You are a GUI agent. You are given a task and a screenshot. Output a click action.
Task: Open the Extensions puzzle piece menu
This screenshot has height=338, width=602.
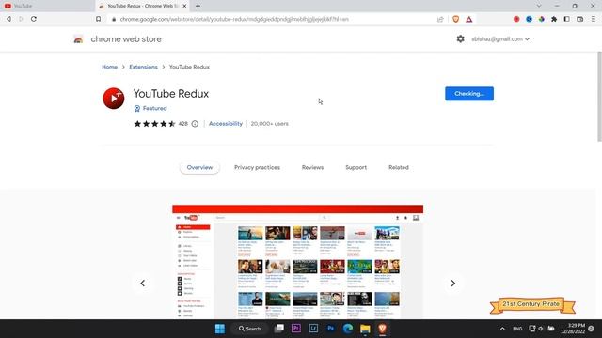point(554,19)
